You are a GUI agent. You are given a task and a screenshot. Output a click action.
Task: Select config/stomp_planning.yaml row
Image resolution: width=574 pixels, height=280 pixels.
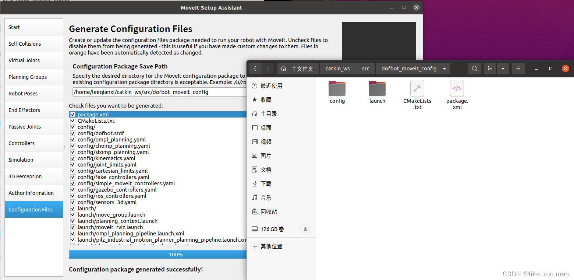click(x=158, y=152)
